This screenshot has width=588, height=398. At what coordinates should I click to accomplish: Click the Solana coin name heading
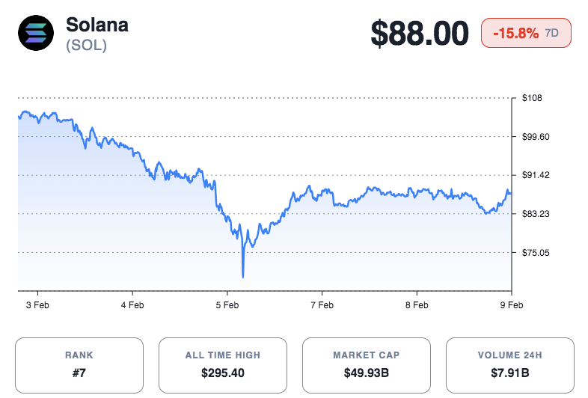(x=97, y=24)
